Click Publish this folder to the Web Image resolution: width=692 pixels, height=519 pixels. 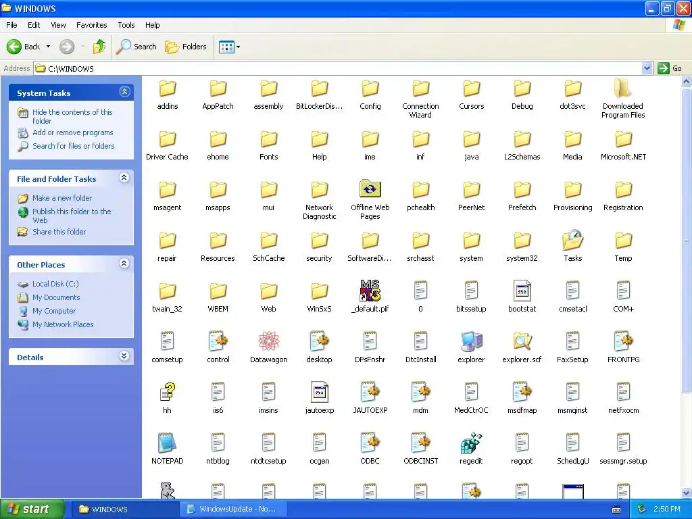tap(72, 216)
